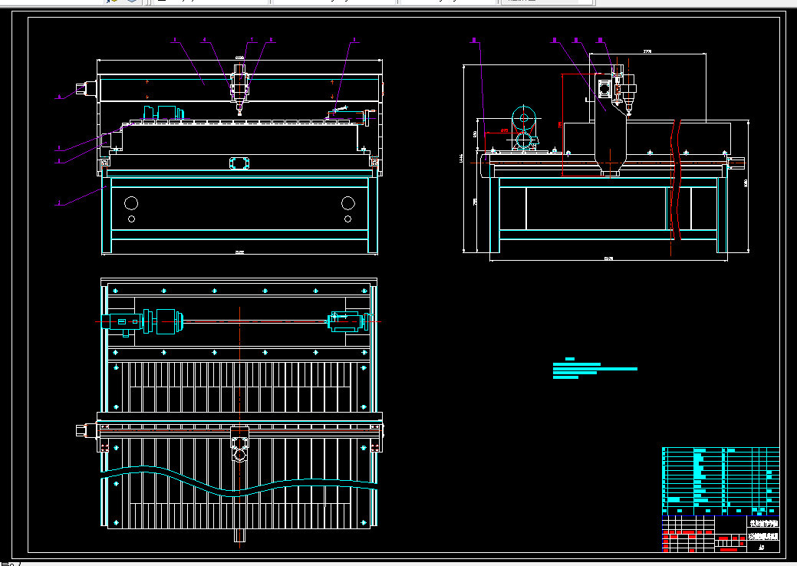The image size is (797, 566).
Task: Click the red horizontal centerline through the plan view motor
Action: [238, 321]
